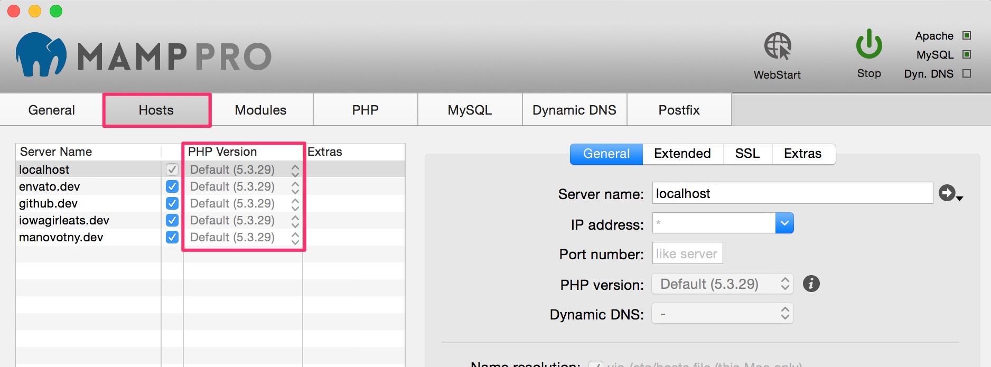This screenshot has height=367, width=991.
Task: Open the MySQL tab
Action: tap(470, 110)
